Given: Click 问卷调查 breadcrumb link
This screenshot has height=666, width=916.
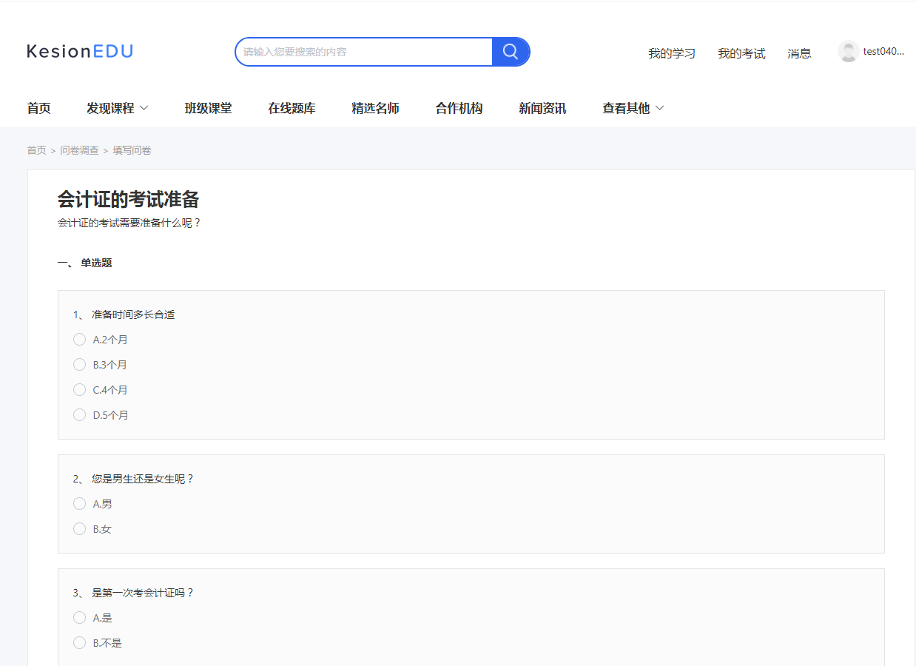Looking at the screenshot, I should pos(79,150).
